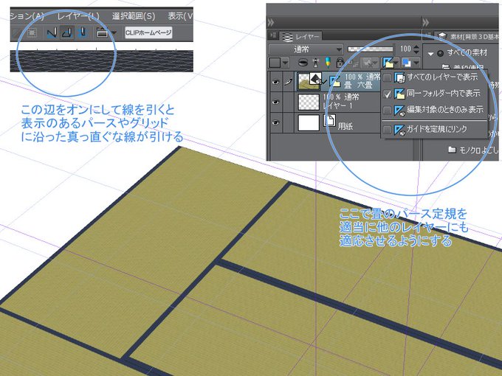The image size is (502, 376).
Task: Open the レイヤー(L) menu
Action: (x=78, y=16)
